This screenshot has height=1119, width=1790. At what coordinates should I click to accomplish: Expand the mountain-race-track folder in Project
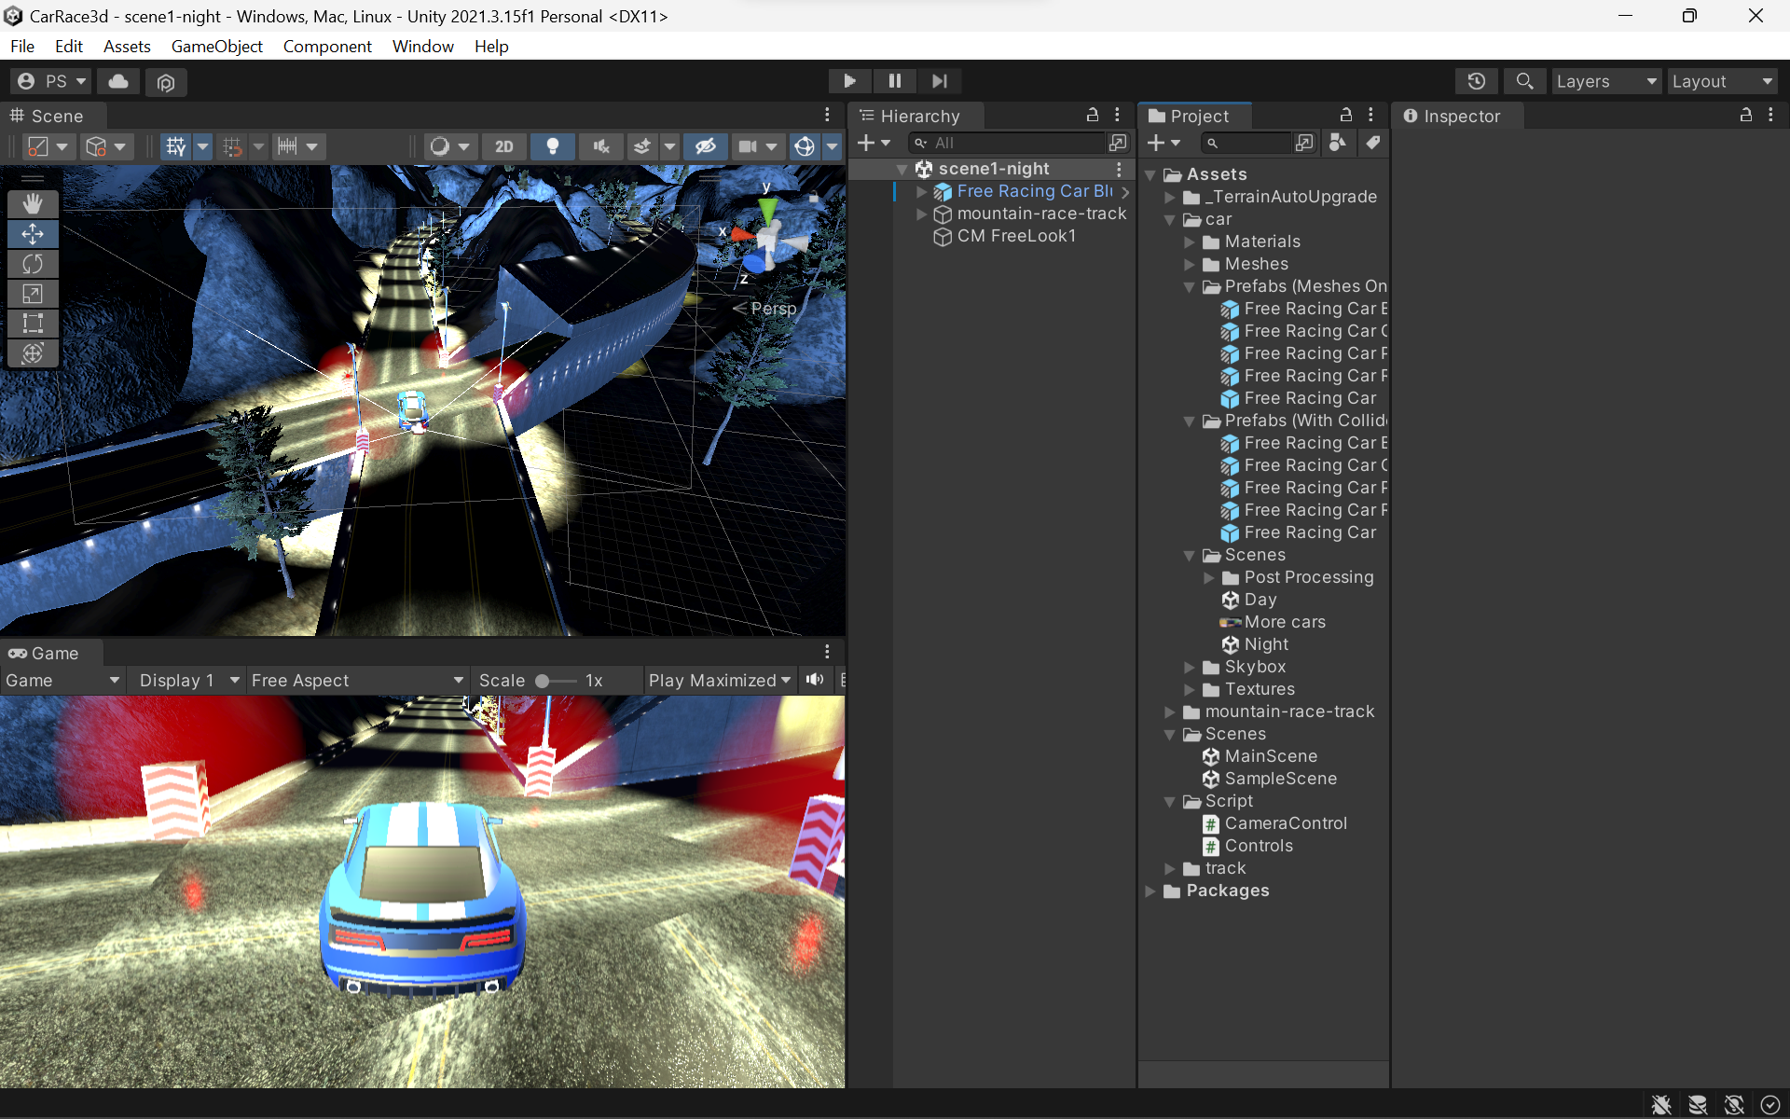(x=1170, y=711)
